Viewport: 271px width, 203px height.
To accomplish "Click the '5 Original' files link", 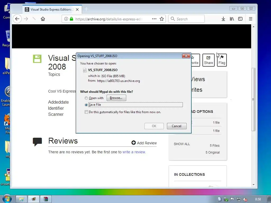I will [x=213, y=153].
